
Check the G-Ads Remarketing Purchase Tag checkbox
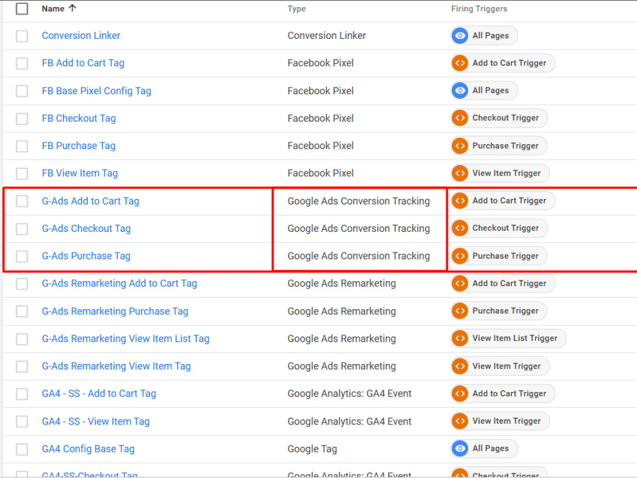coord(22,312)
